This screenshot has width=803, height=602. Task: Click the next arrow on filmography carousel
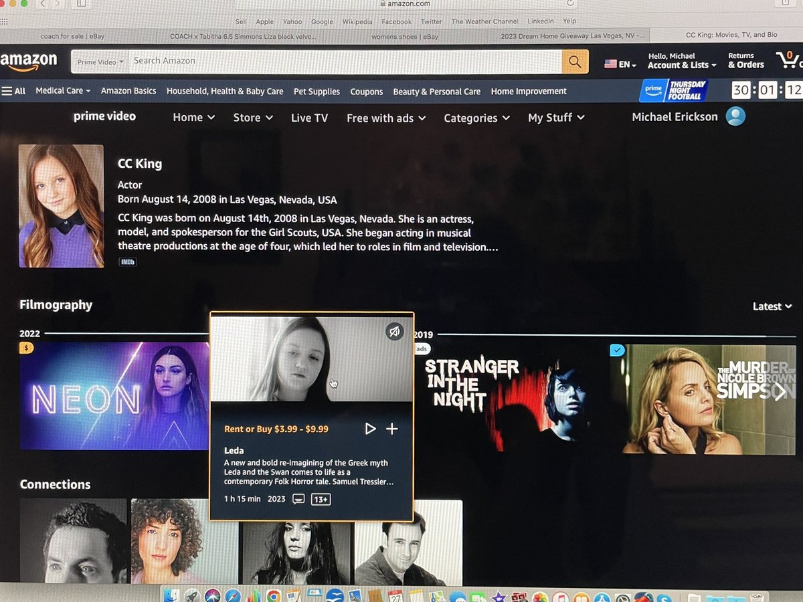point(780,392)
